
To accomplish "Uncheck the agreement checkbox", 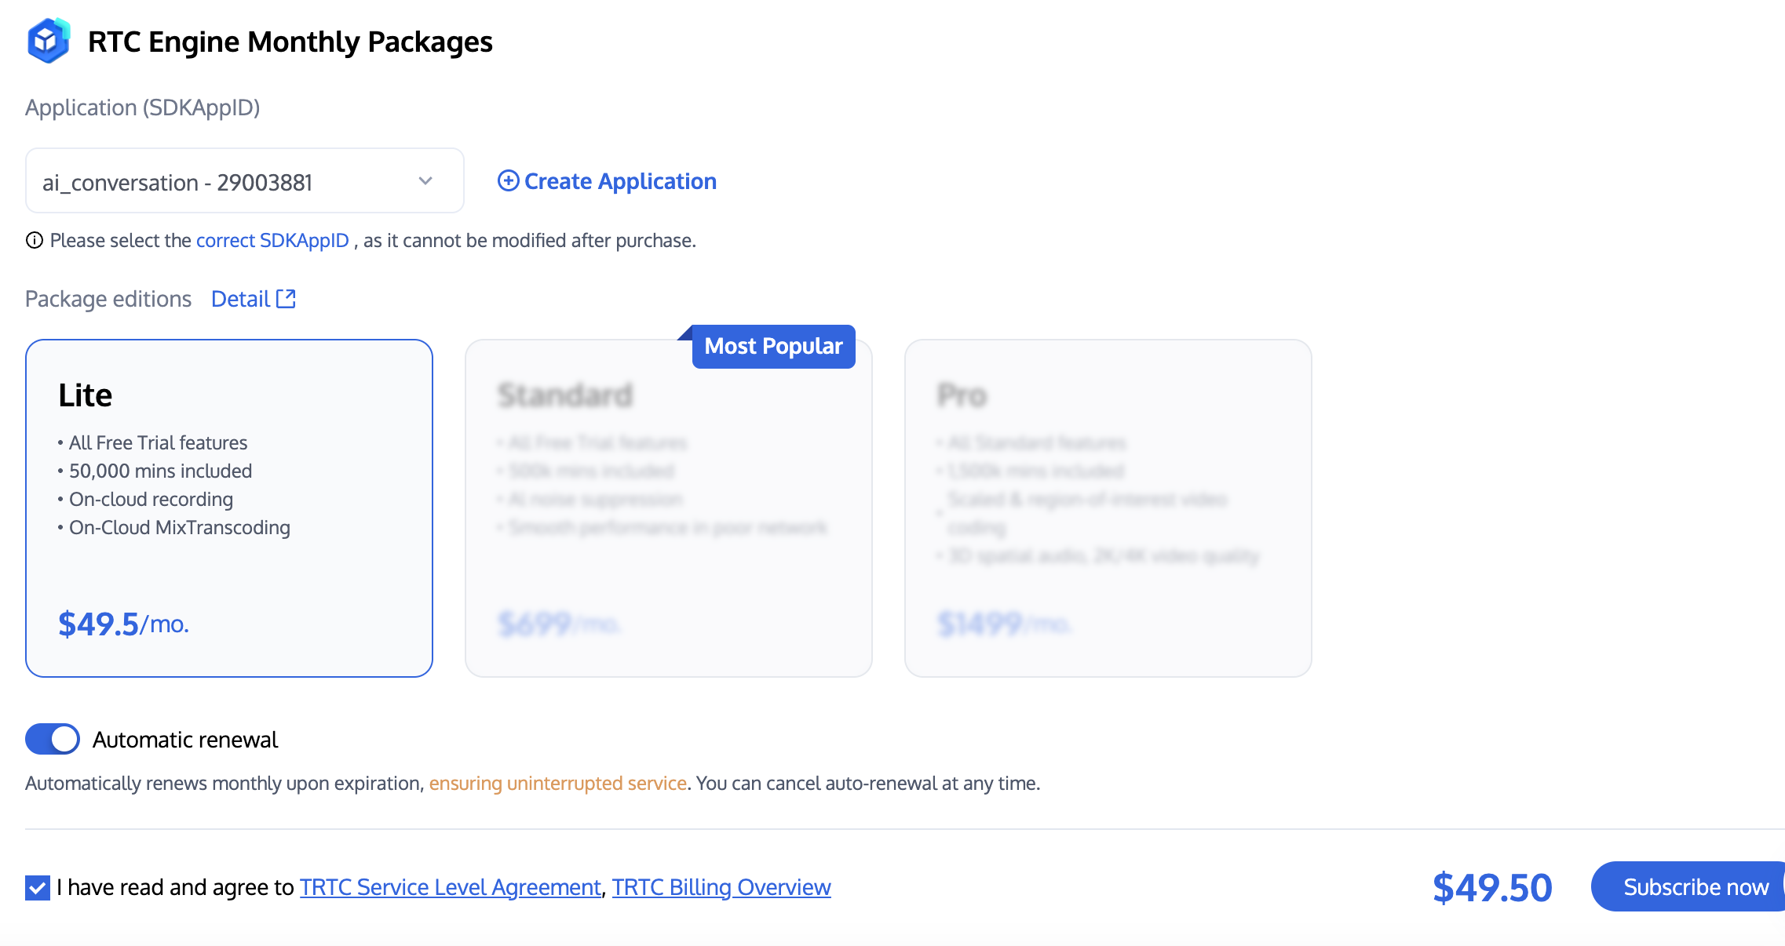I will click(x=38, y=887).
